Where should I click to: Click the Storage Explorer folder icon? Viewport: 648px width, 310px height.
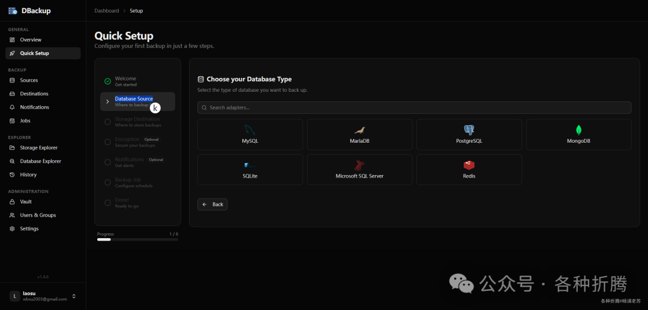coord(12,148)
